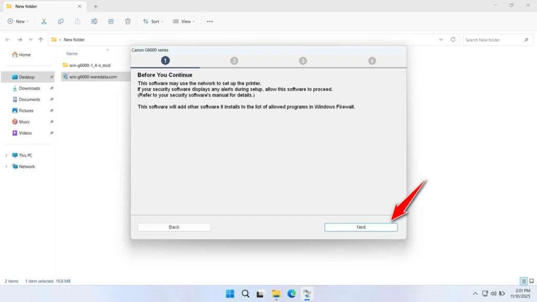The image size is (537, 302).
Task: Click the Refresh icon in the address bar
Action: pos(452,39)
